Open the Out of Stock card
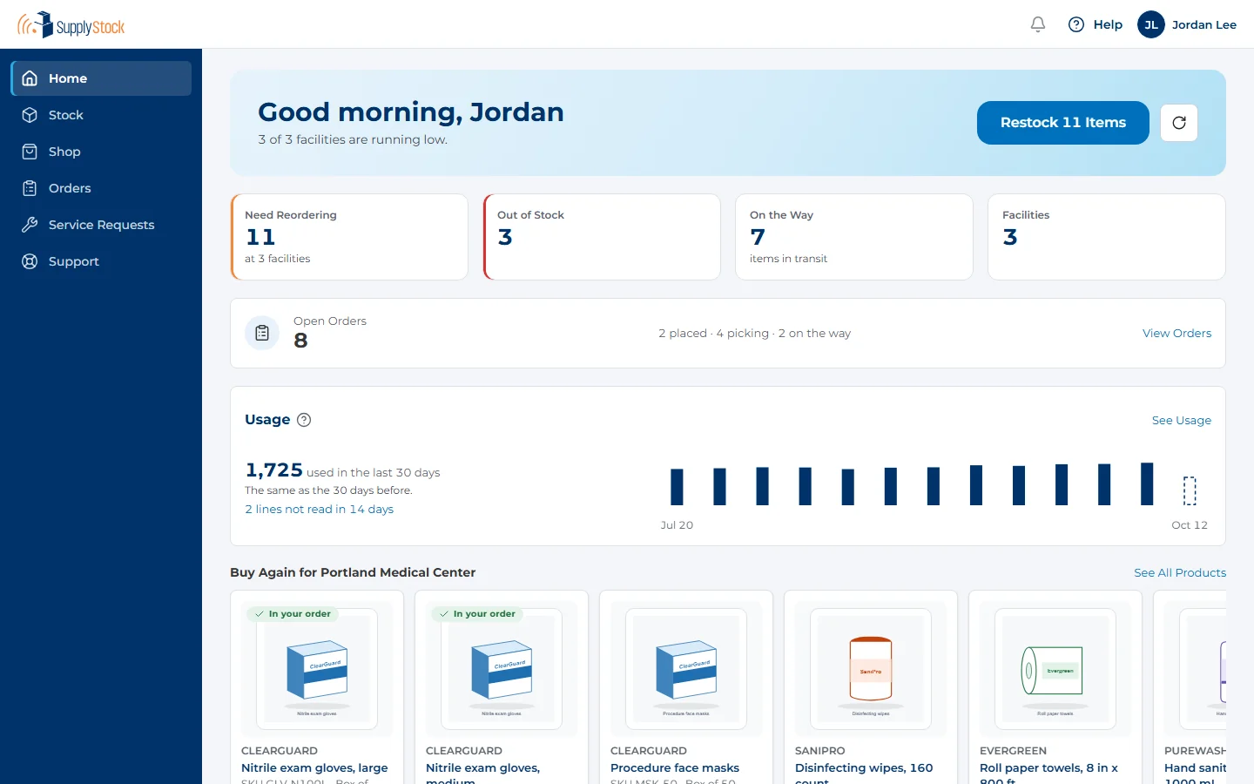This screenshot has height=784, width=1254. click(x=602, y=237)
